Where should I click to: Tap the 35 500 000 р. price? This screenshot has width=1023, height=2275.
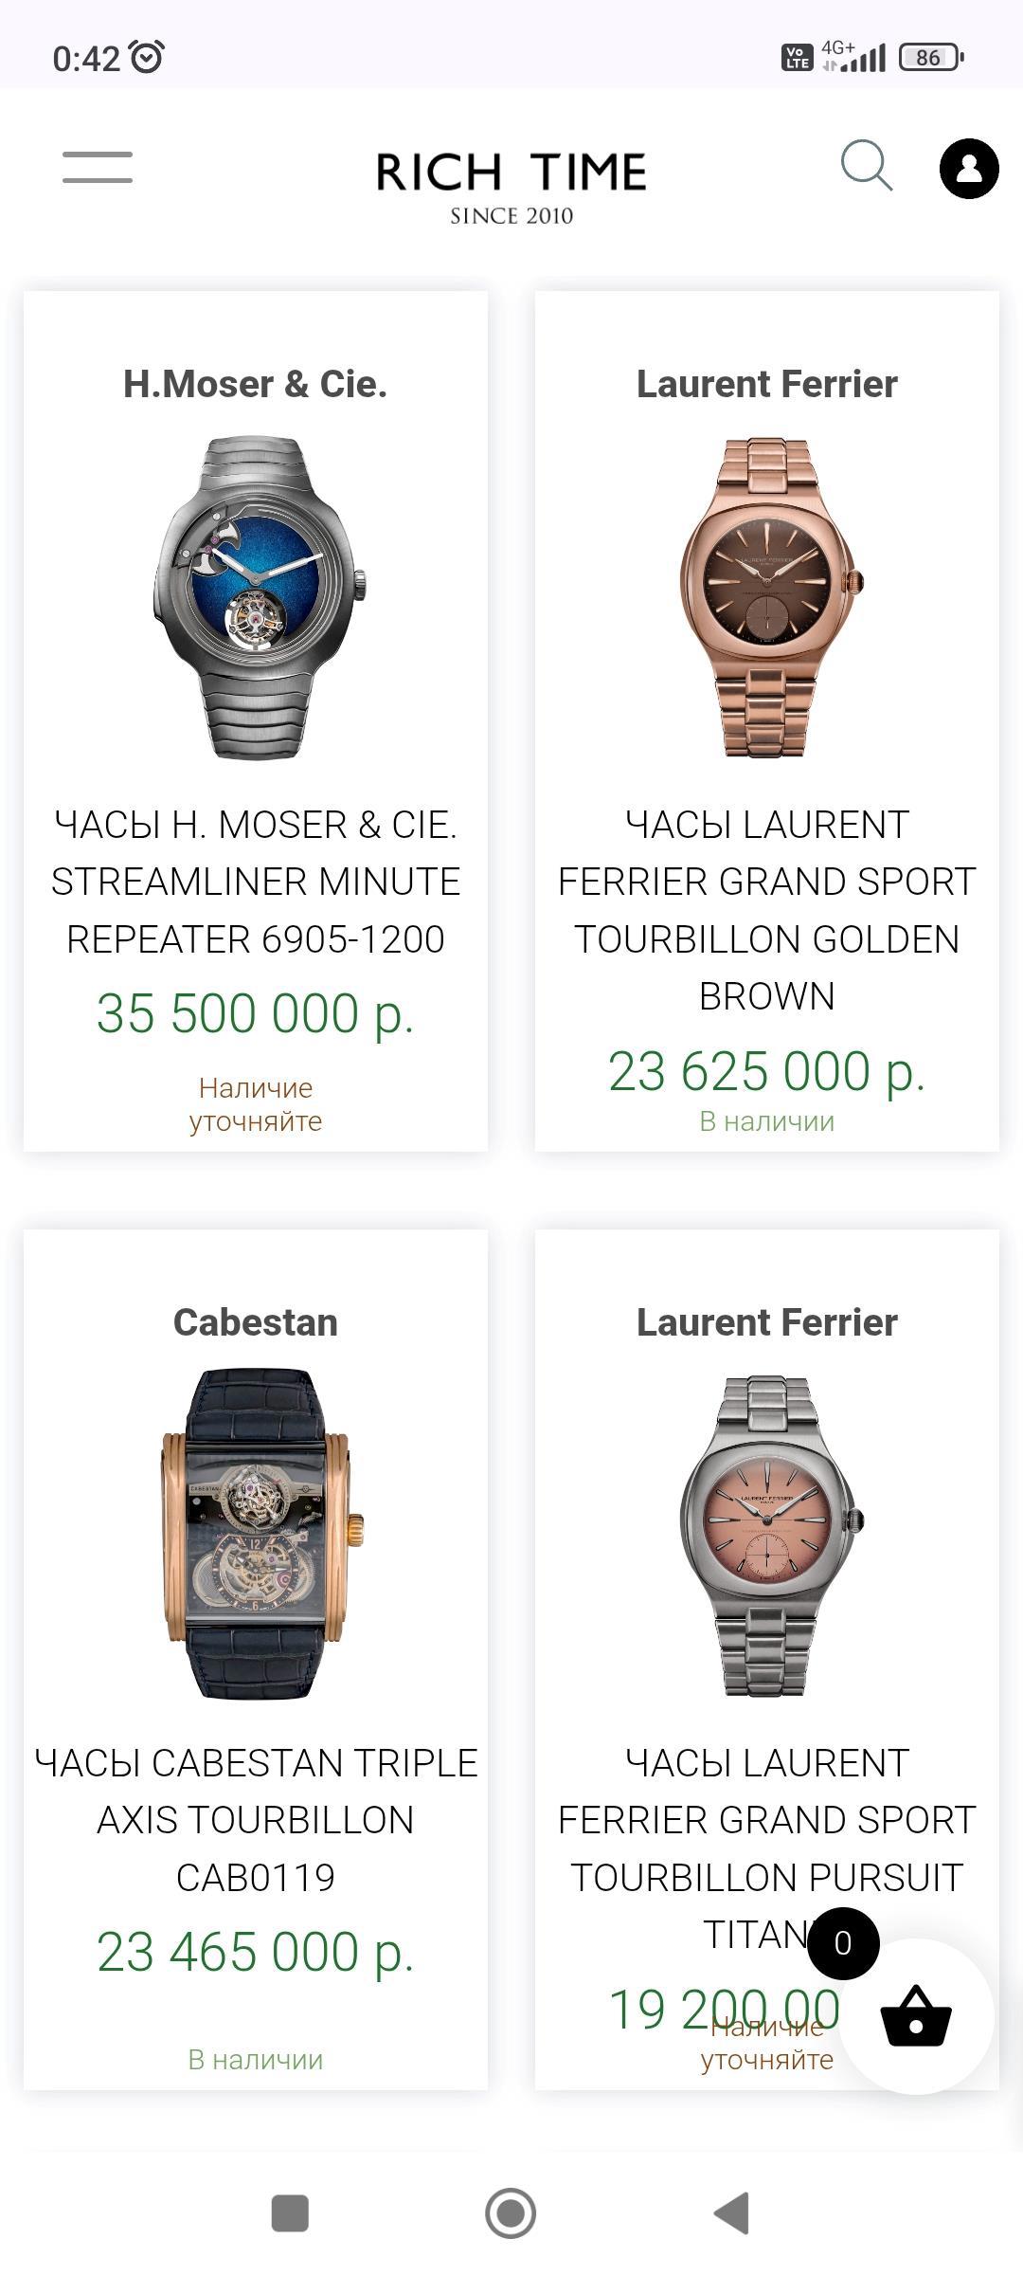[256, 1013]
